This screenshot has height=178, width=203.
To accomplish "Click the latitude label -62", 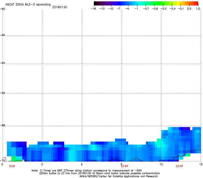I will point(2,35).
